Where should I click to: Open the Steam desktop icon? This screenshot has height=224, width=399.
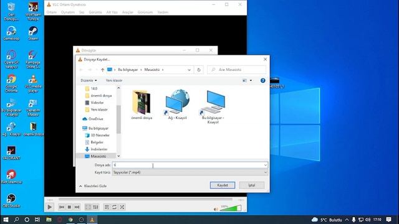[33, 33]
